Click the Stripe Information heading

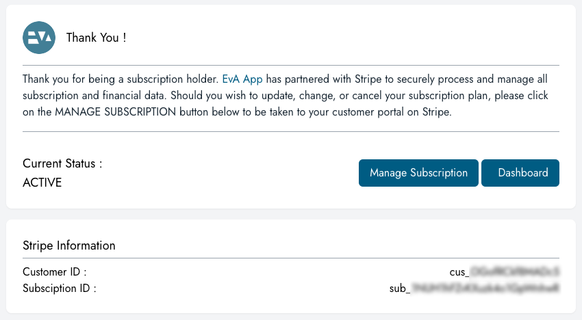click(68, 245)
